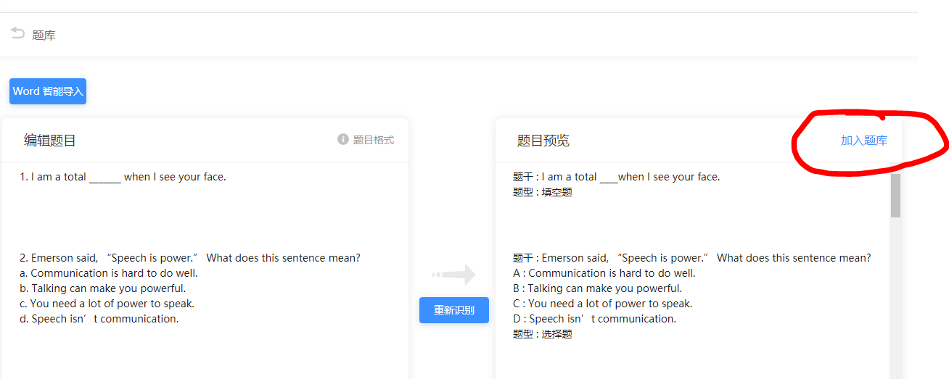
Task: Click editor option "c. You need a lot of power"
Action: [x=107, y=304]
